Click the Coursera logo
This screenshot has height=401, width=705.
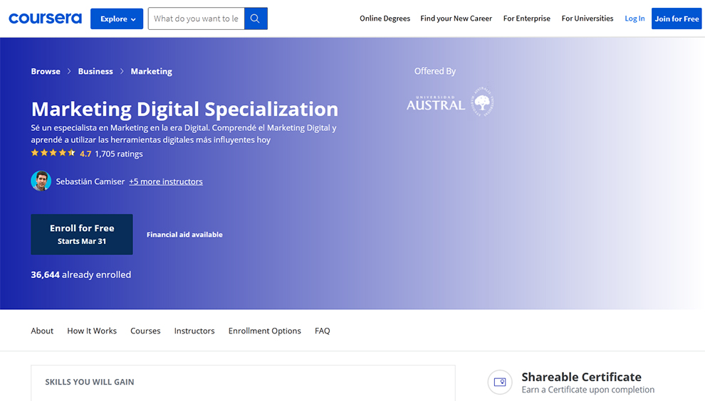click(45, 18)
